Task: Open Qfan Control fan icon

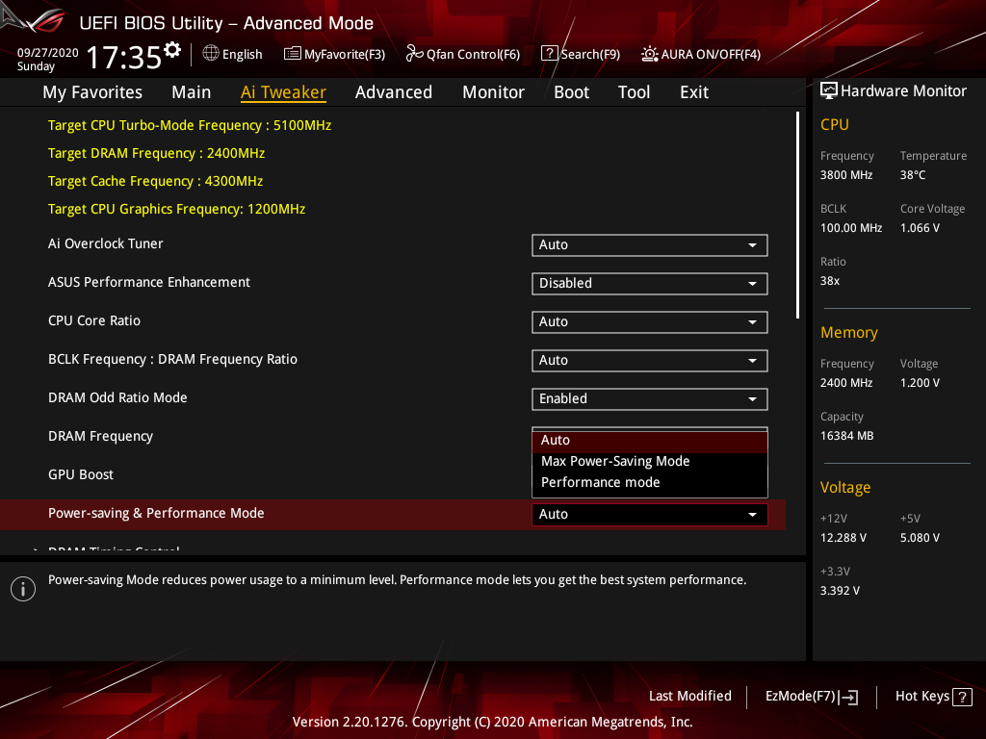Action: click(x=414, y=54)
